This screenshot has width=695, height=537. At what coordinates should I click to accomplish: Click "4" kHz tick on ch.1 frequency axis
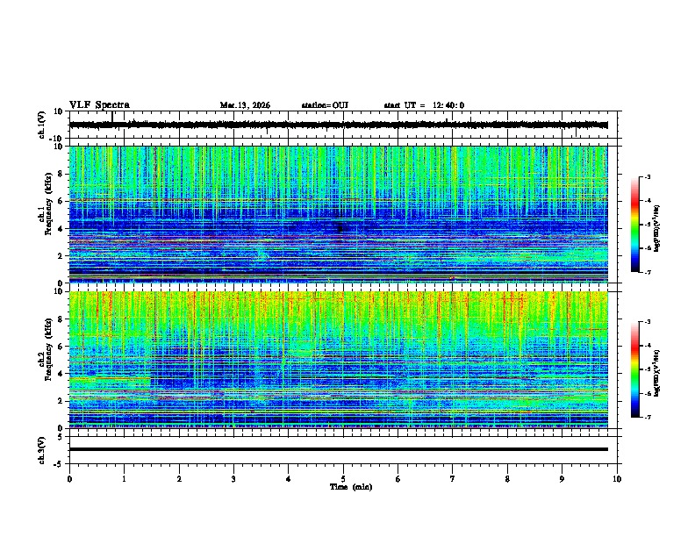(x=61, y=229)
